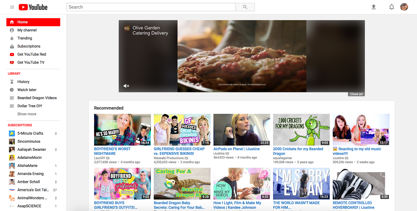Click the My channel person icon
The width and height of the screenshot is (417, 211).
[x=12, y=30]
